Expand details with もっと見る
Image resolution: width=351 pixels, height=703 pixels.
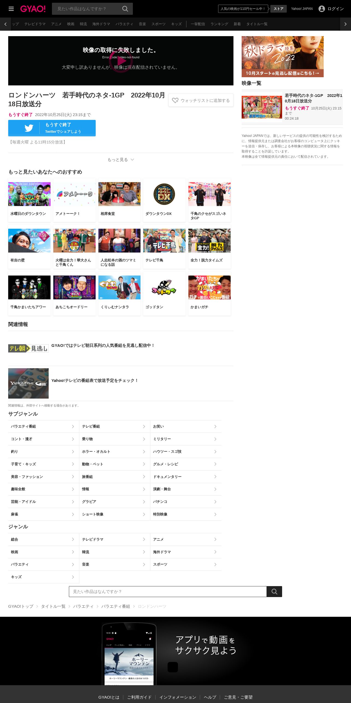click(x=121, y=160)
